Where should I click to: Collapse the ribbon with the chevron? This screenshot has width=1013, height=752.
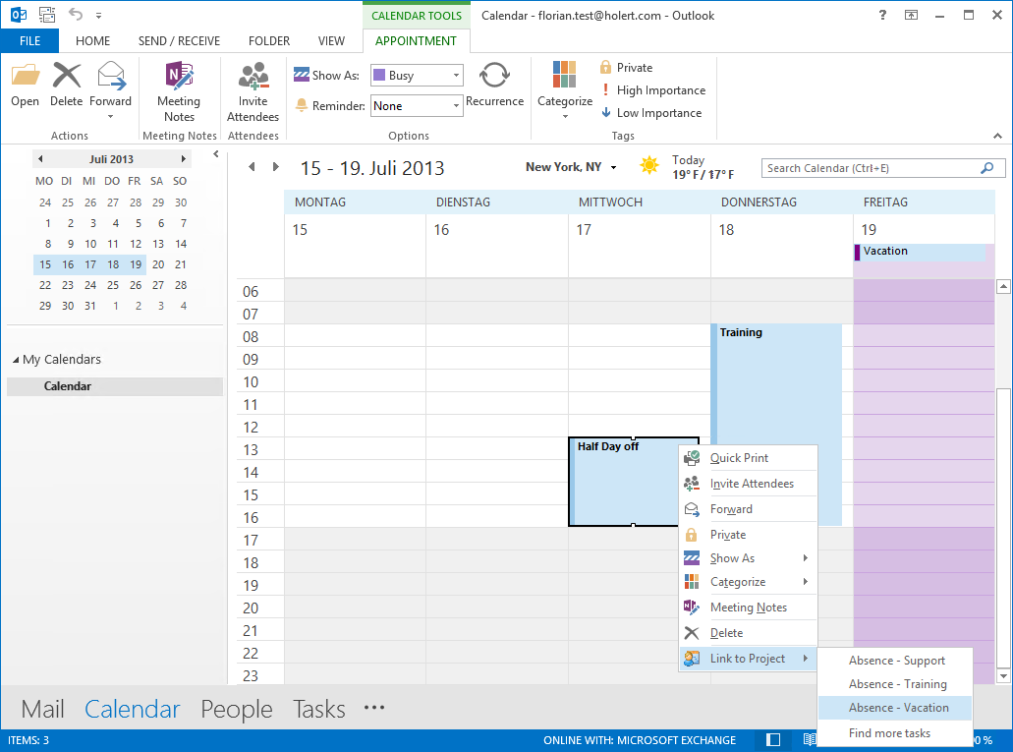[x=997, y=136]
